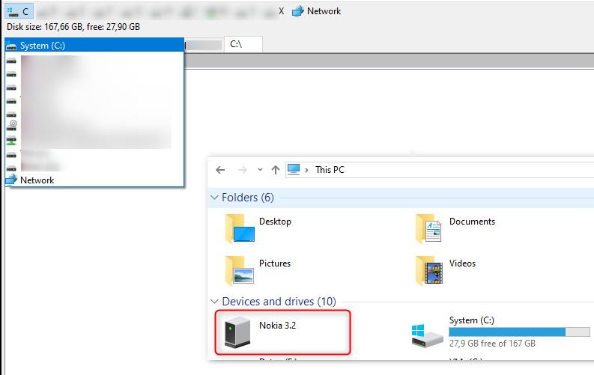Open the C drive selector button

19,11
